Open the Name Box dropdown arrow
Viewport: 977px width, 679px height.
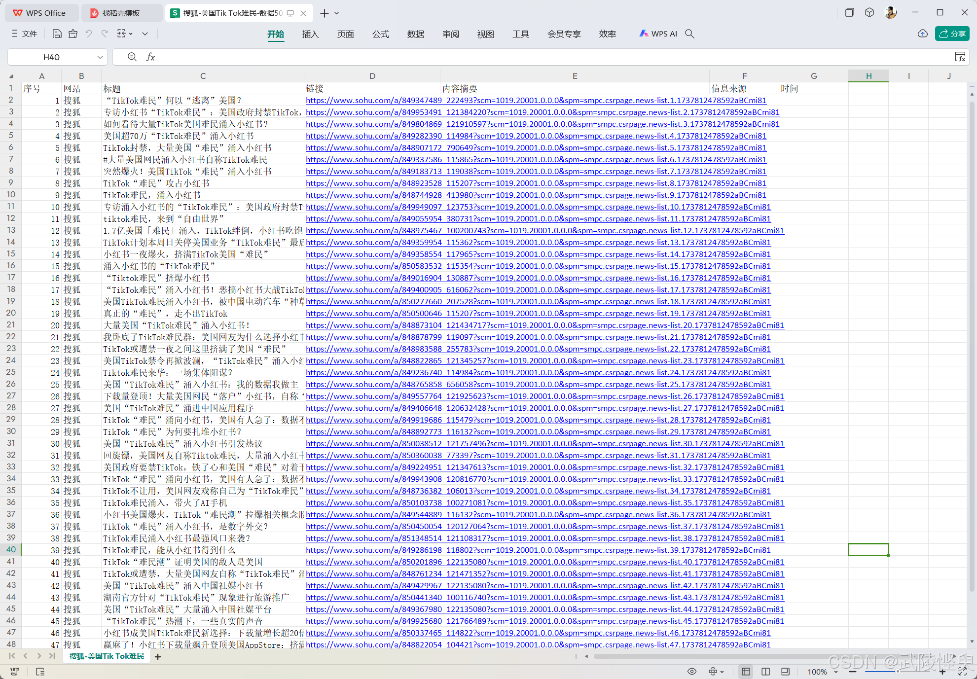pos(100,57)
